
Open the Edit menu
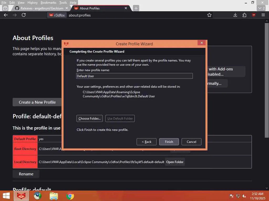tap(12, 3)
